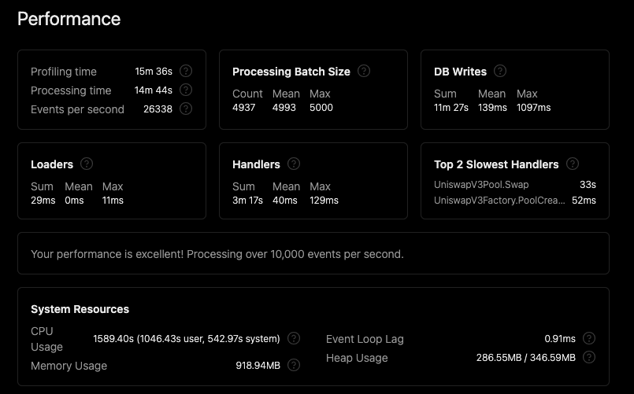The image size is (634, 394).
Task: Click the Top 2 Slowest Handlers help icon
Action: pos(573,164)
